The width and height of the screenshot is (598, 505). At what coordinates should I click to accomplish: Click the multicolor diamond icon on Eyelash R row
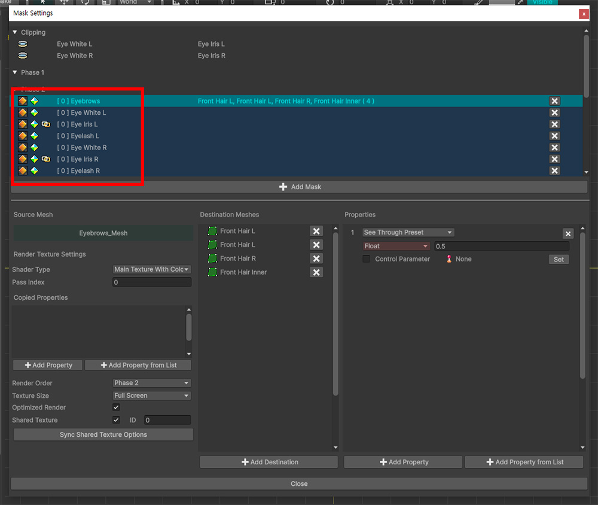(x=34, y=171)
